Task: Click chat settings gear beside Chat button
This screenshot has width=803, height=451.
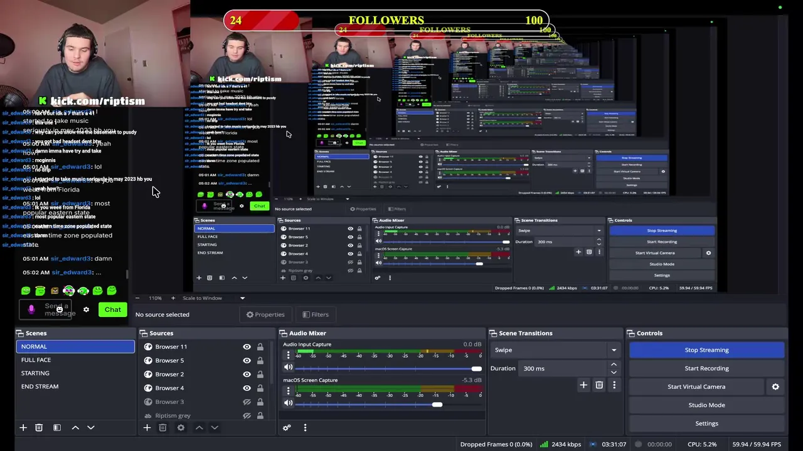Action: tap(86, 309)
